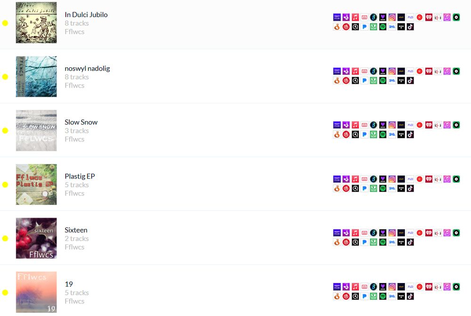Click the 19 album title
This screenshot has height=316, width=471.
[x=69, y=284]
